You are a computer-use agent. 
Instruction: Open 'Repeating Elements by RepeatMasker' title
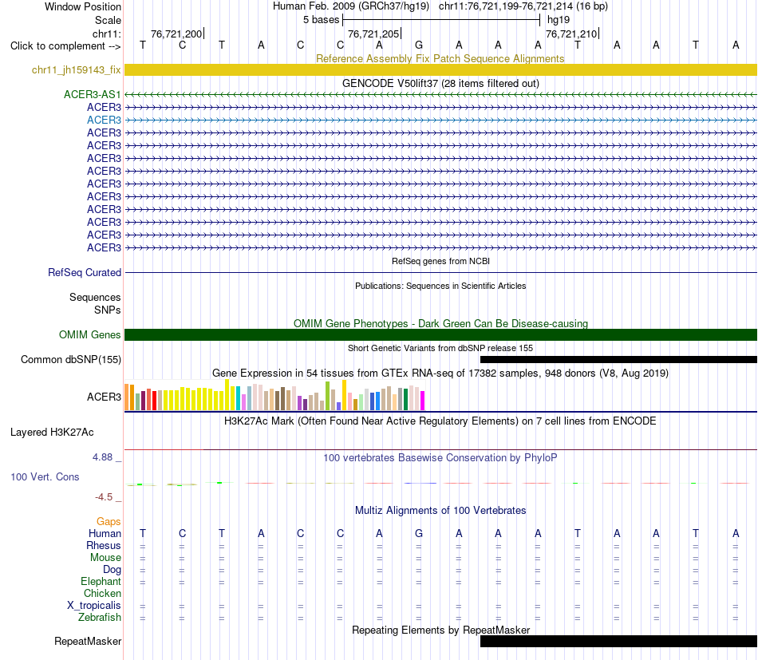click(x=440, y=630)
